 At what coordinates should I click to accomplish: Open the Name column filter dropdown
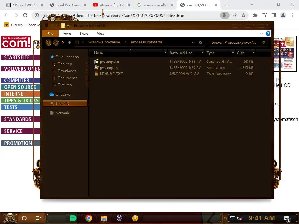point(166,52)
